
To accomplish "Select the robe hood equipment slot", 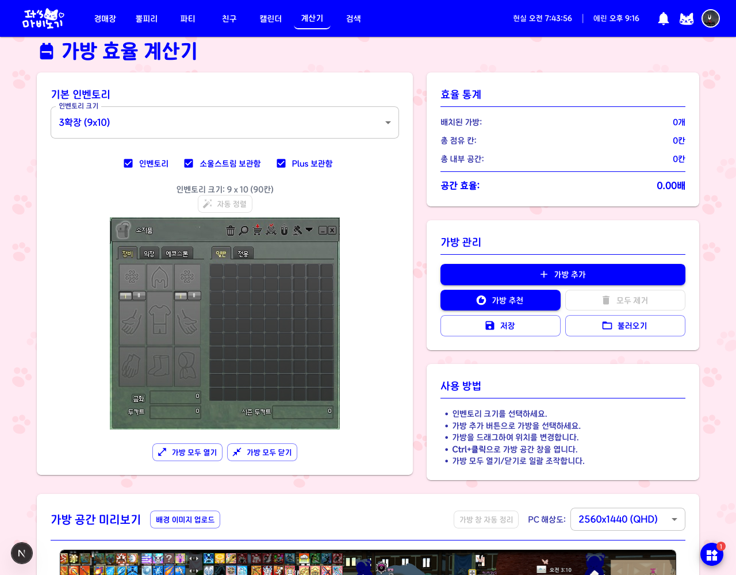I will click(x=187, y=366).
